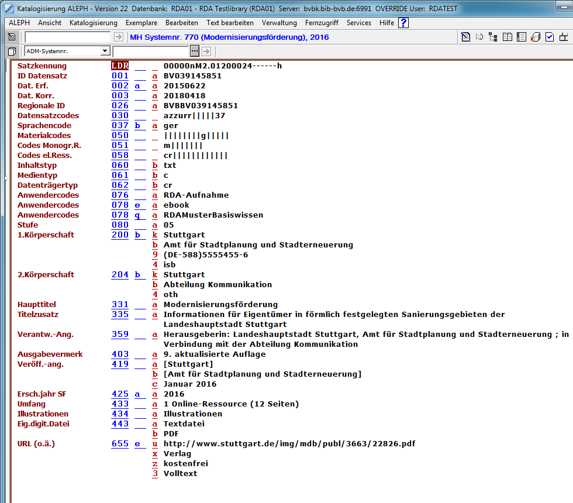Image resolution: width=573 pixels, height=503 pixels.
Task: Expand the ADM-Systemnr. dropdown
Action: click(x=105, y=51)
